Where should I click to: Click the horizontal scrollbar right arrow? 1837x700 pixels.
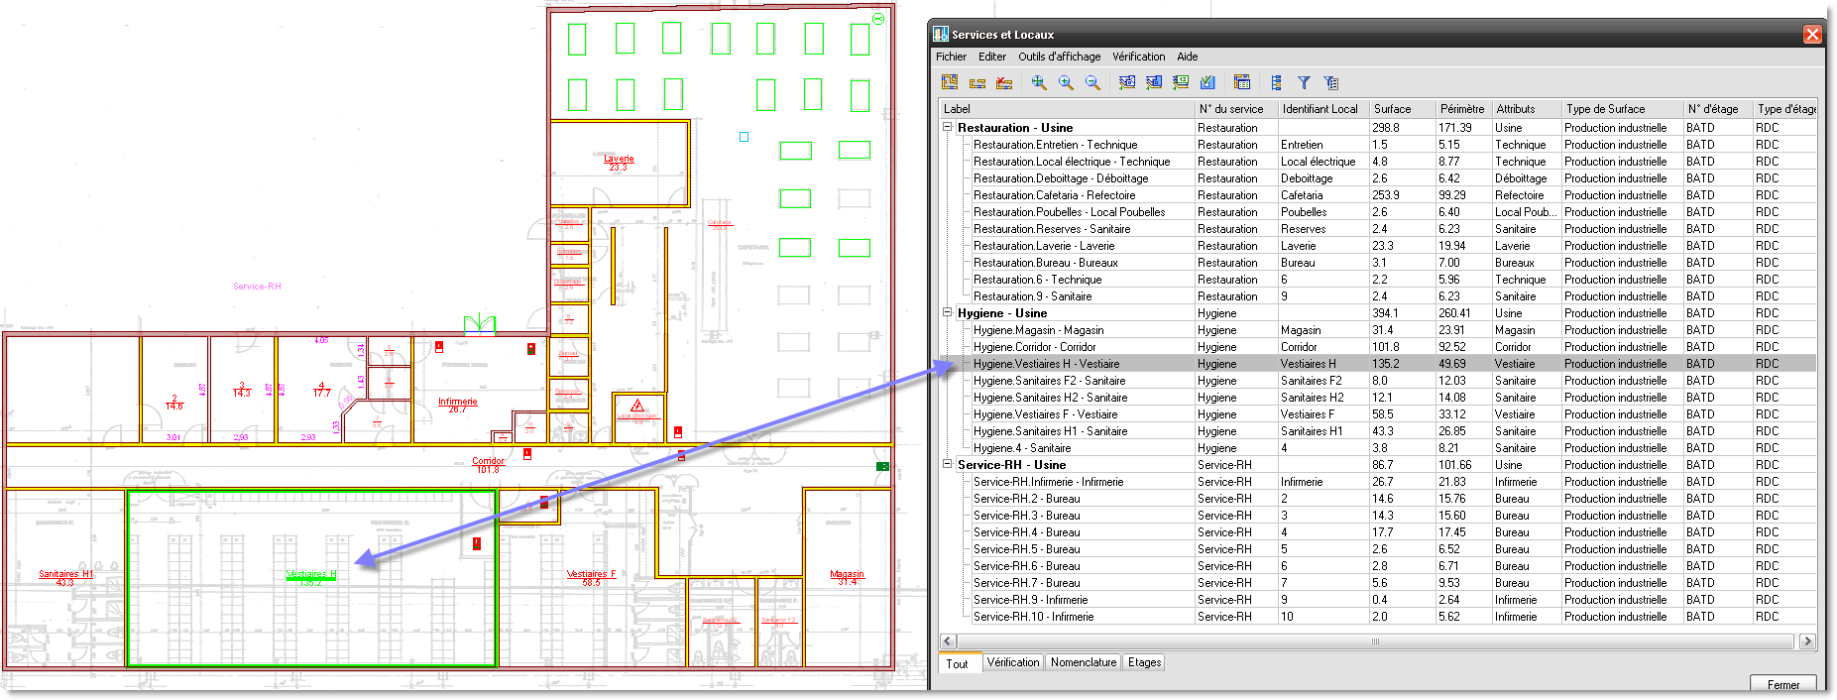point(1807,642)
